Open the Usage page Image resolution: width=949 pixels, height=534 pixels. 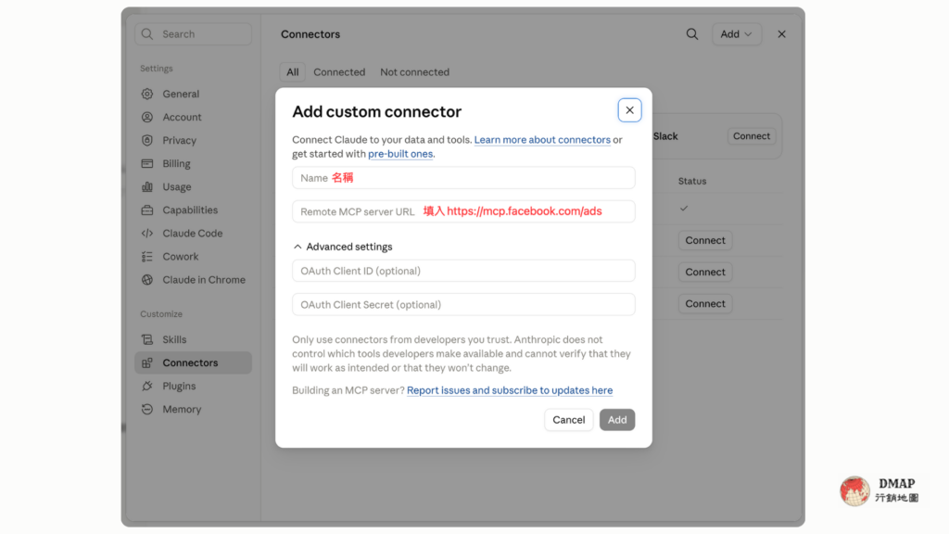point(193,186)
